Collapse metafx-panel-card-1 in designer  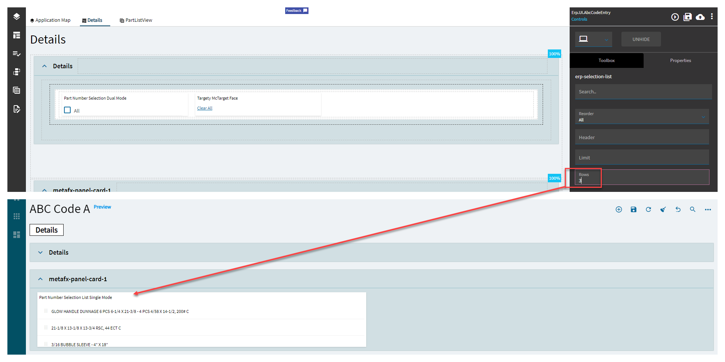tap(44, 190)
